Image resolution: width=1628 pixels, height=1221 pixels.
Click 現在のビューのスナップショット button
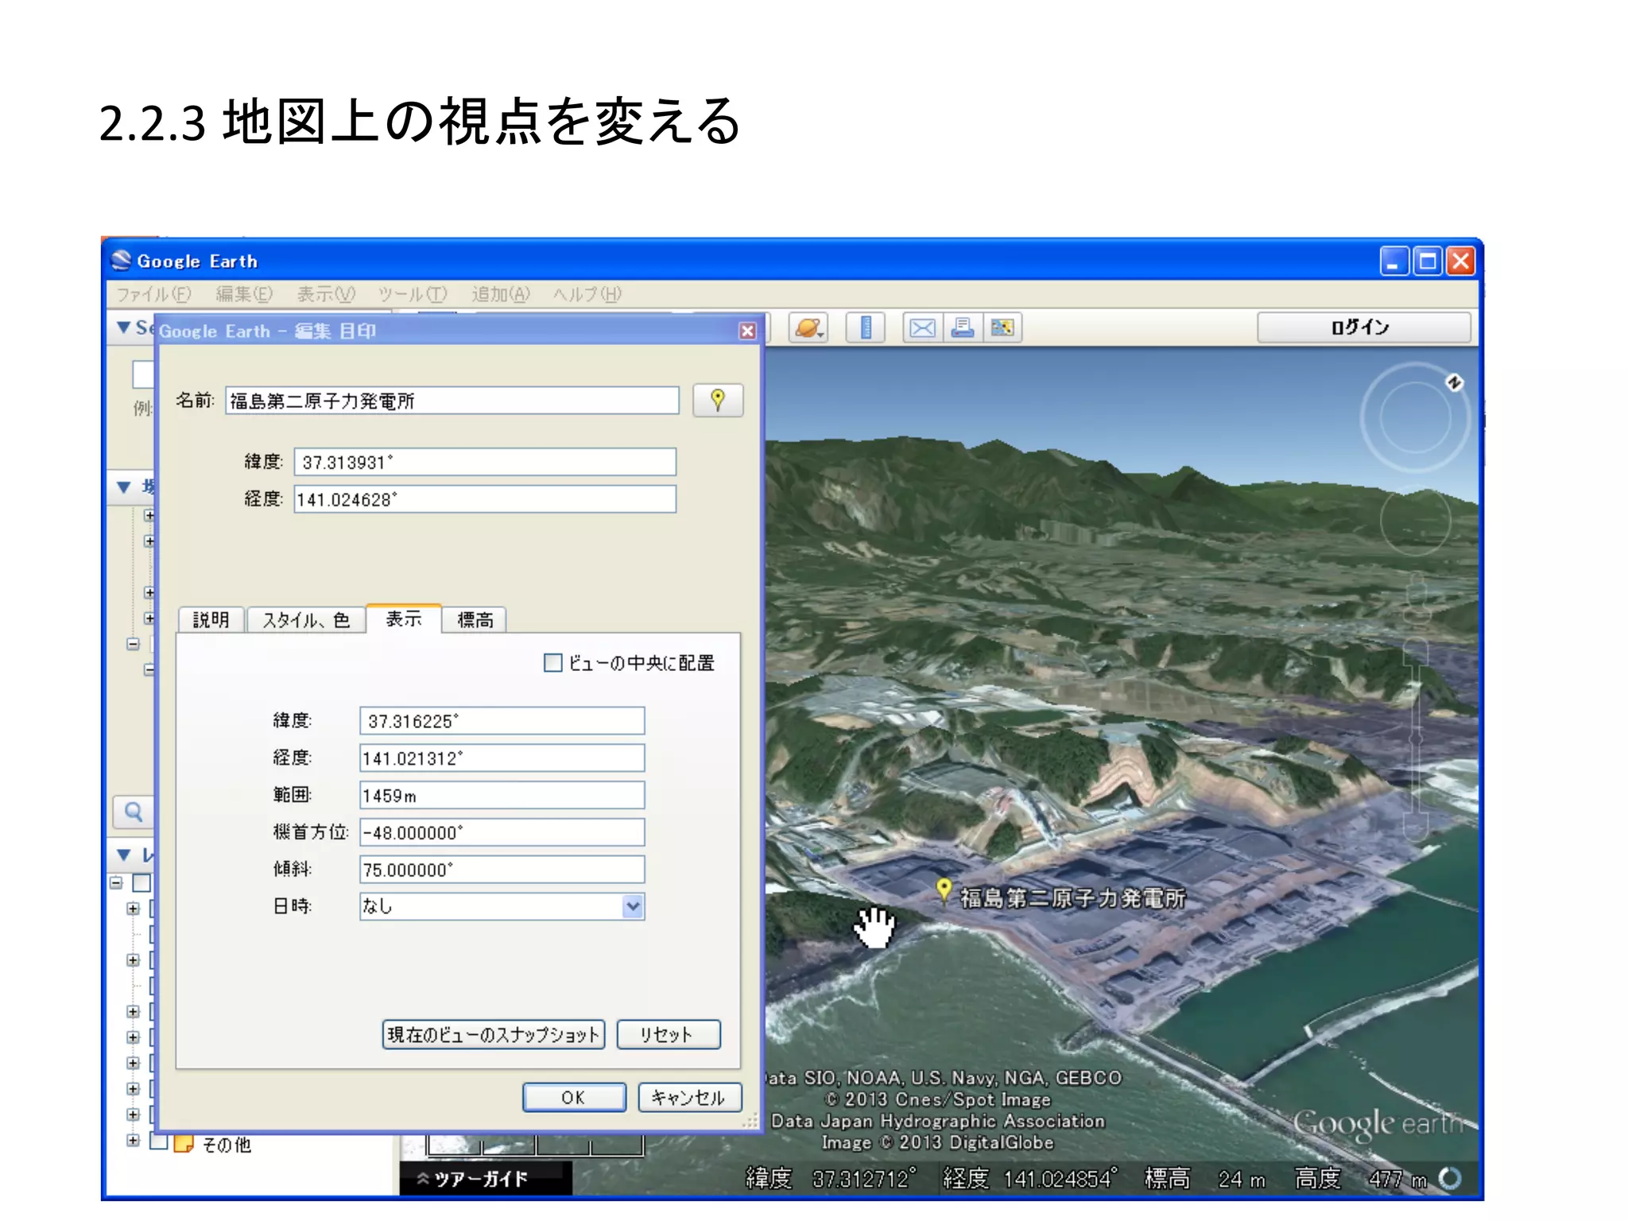[494, 1035]
